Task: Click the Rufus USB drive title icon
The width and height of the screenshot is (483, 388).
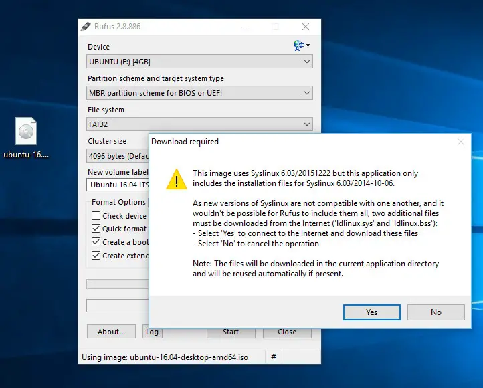Action: pyautogui.click(x=86, y=27)
